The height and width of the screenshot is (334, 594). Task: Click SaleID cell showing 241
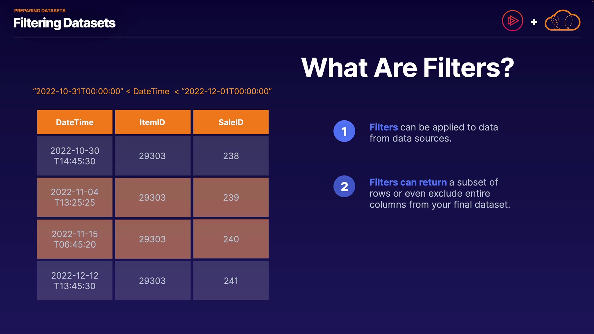(231, 281)
